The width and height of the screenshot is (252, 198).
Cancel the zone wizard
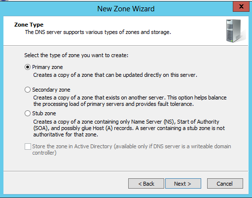(225, 184)
